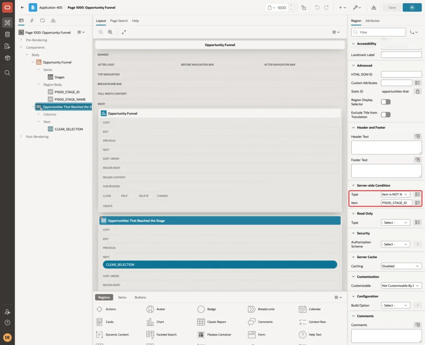Switch to Page Shared Components icon
425x345 pixels.
click(x=53, y=21)
